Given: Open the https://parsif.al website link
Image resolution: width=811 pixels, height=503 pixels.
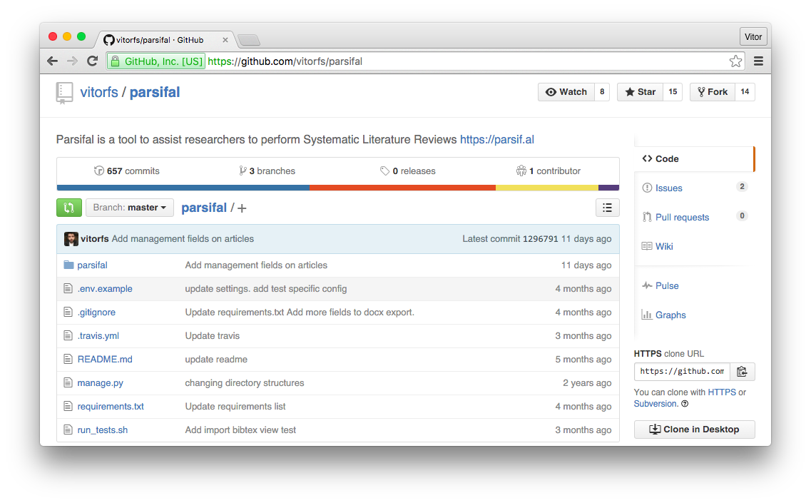Looking at the screenshot, I should (x=497, y=140).
